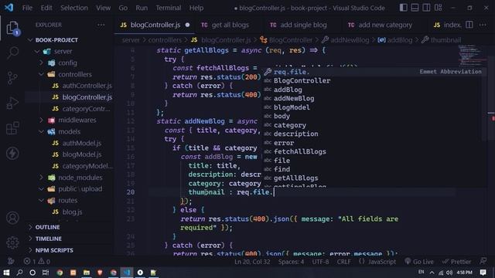Open the Search view in activity bar
Screen dimensions: 495x278
click(12, 53)
